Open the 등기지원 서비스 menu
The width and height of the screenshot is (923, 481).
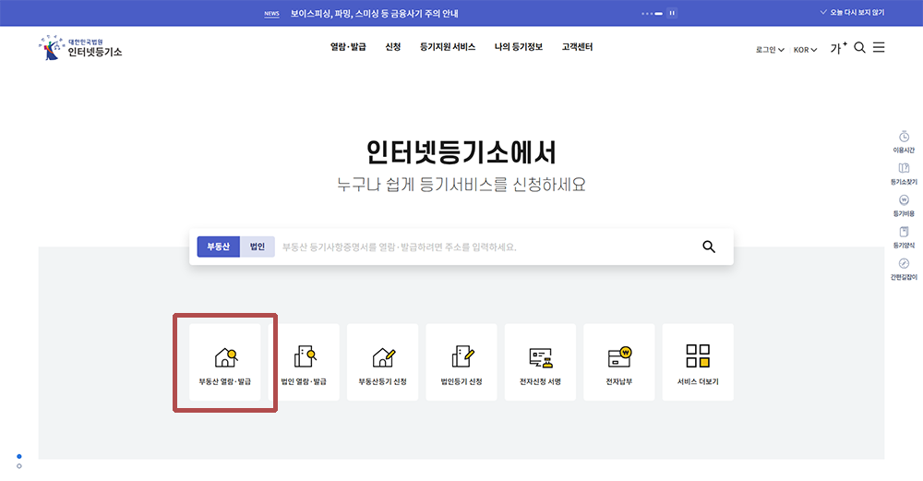coord(448,47)
